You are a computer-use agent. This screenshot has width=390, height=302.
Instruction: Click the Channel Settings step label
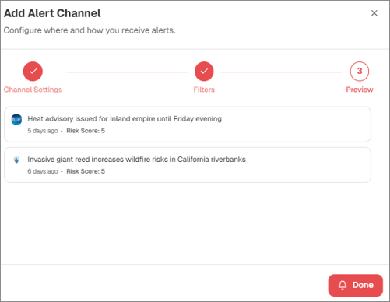click(33, 90)
